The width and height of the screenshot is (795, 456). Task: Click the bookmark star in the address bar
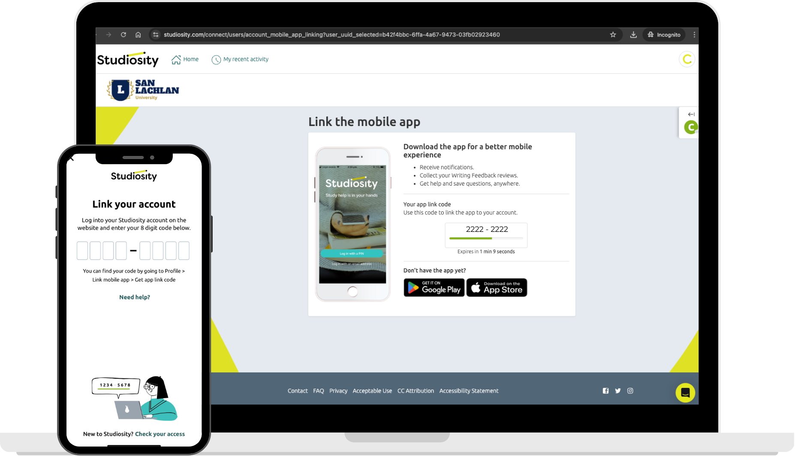(x=613, y=35)
